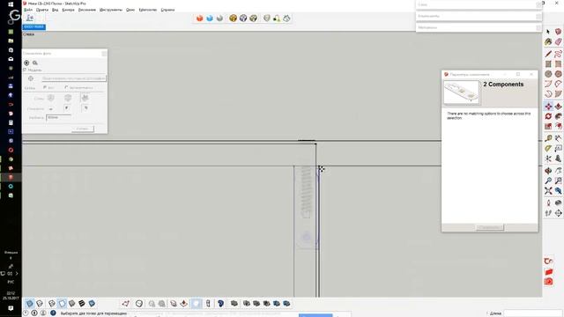Screen dimensions: 564x317
Task: Click the help circle icon in status bar
Action: click(x=53, y=313)
